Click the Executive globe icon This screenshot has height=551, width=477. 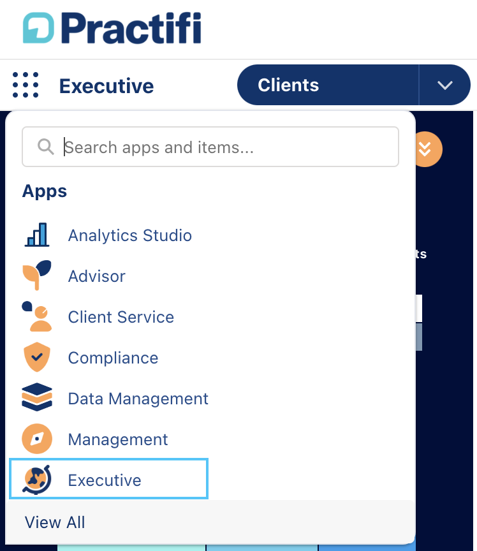(37, 480)
